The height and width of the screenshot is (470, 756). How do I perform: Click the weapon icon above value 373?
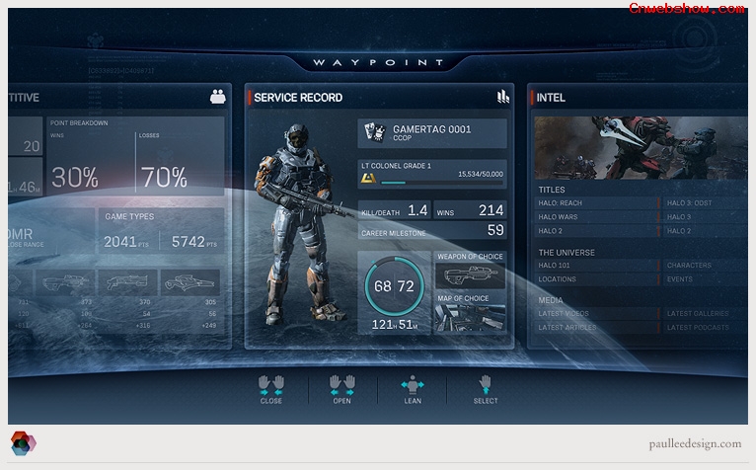coord(65,282)
